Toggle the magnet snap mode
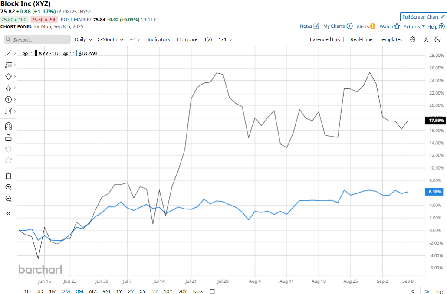This screenshot has height=294, width=447. coord(8,126)
